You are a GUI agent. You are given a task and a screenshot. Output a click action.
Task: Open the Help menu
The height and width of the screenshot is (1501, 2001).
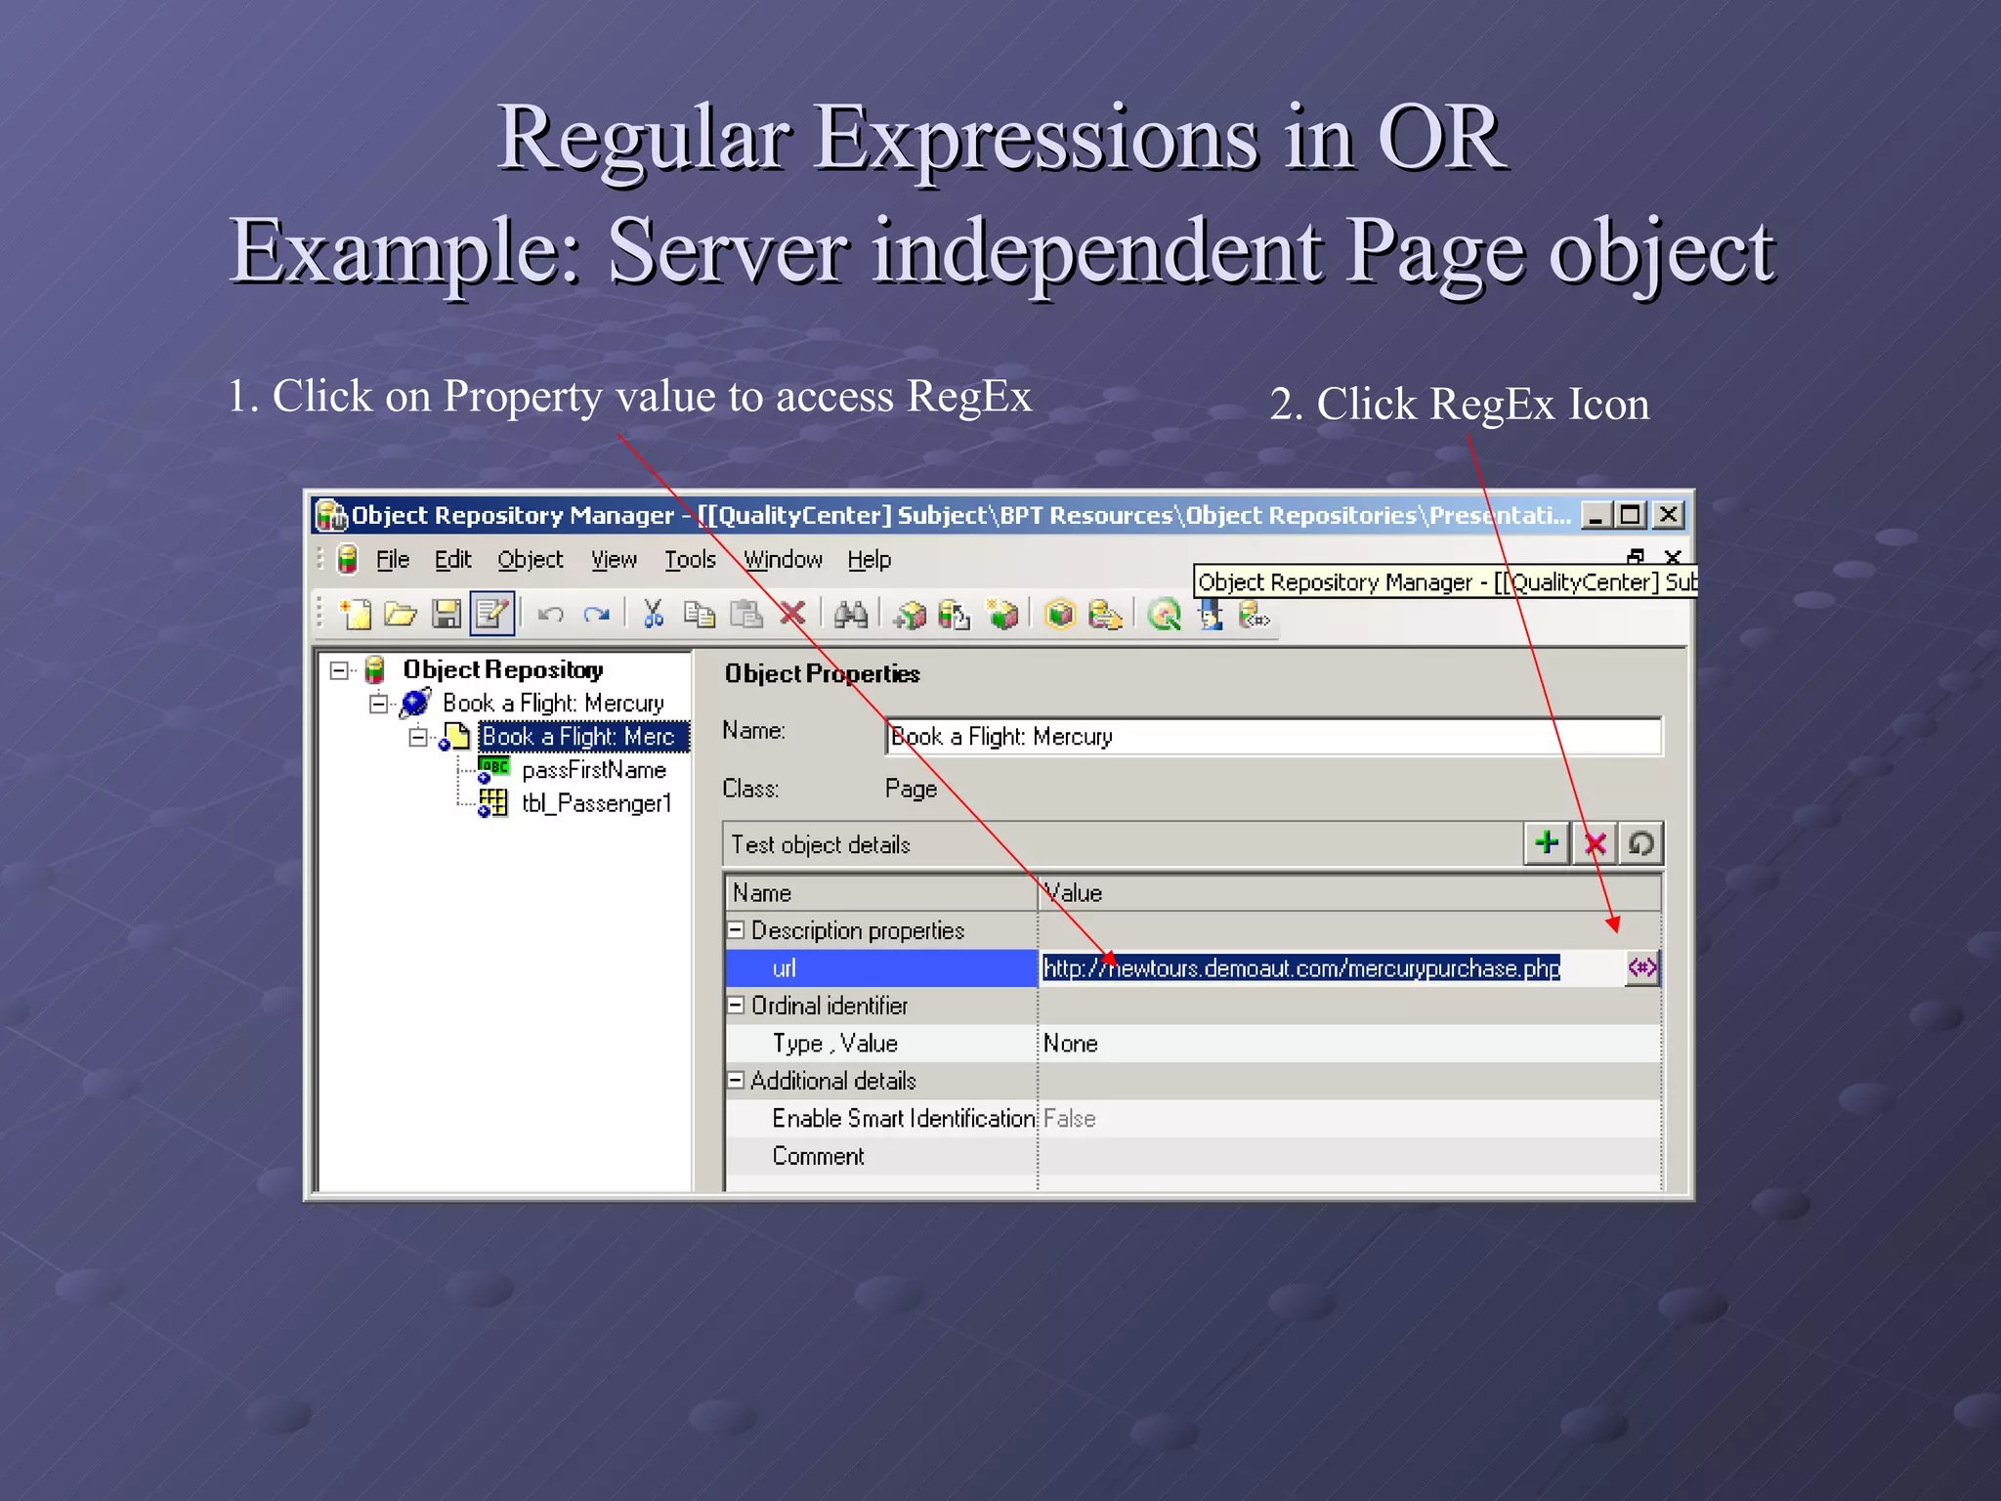(x=870, y=560)
